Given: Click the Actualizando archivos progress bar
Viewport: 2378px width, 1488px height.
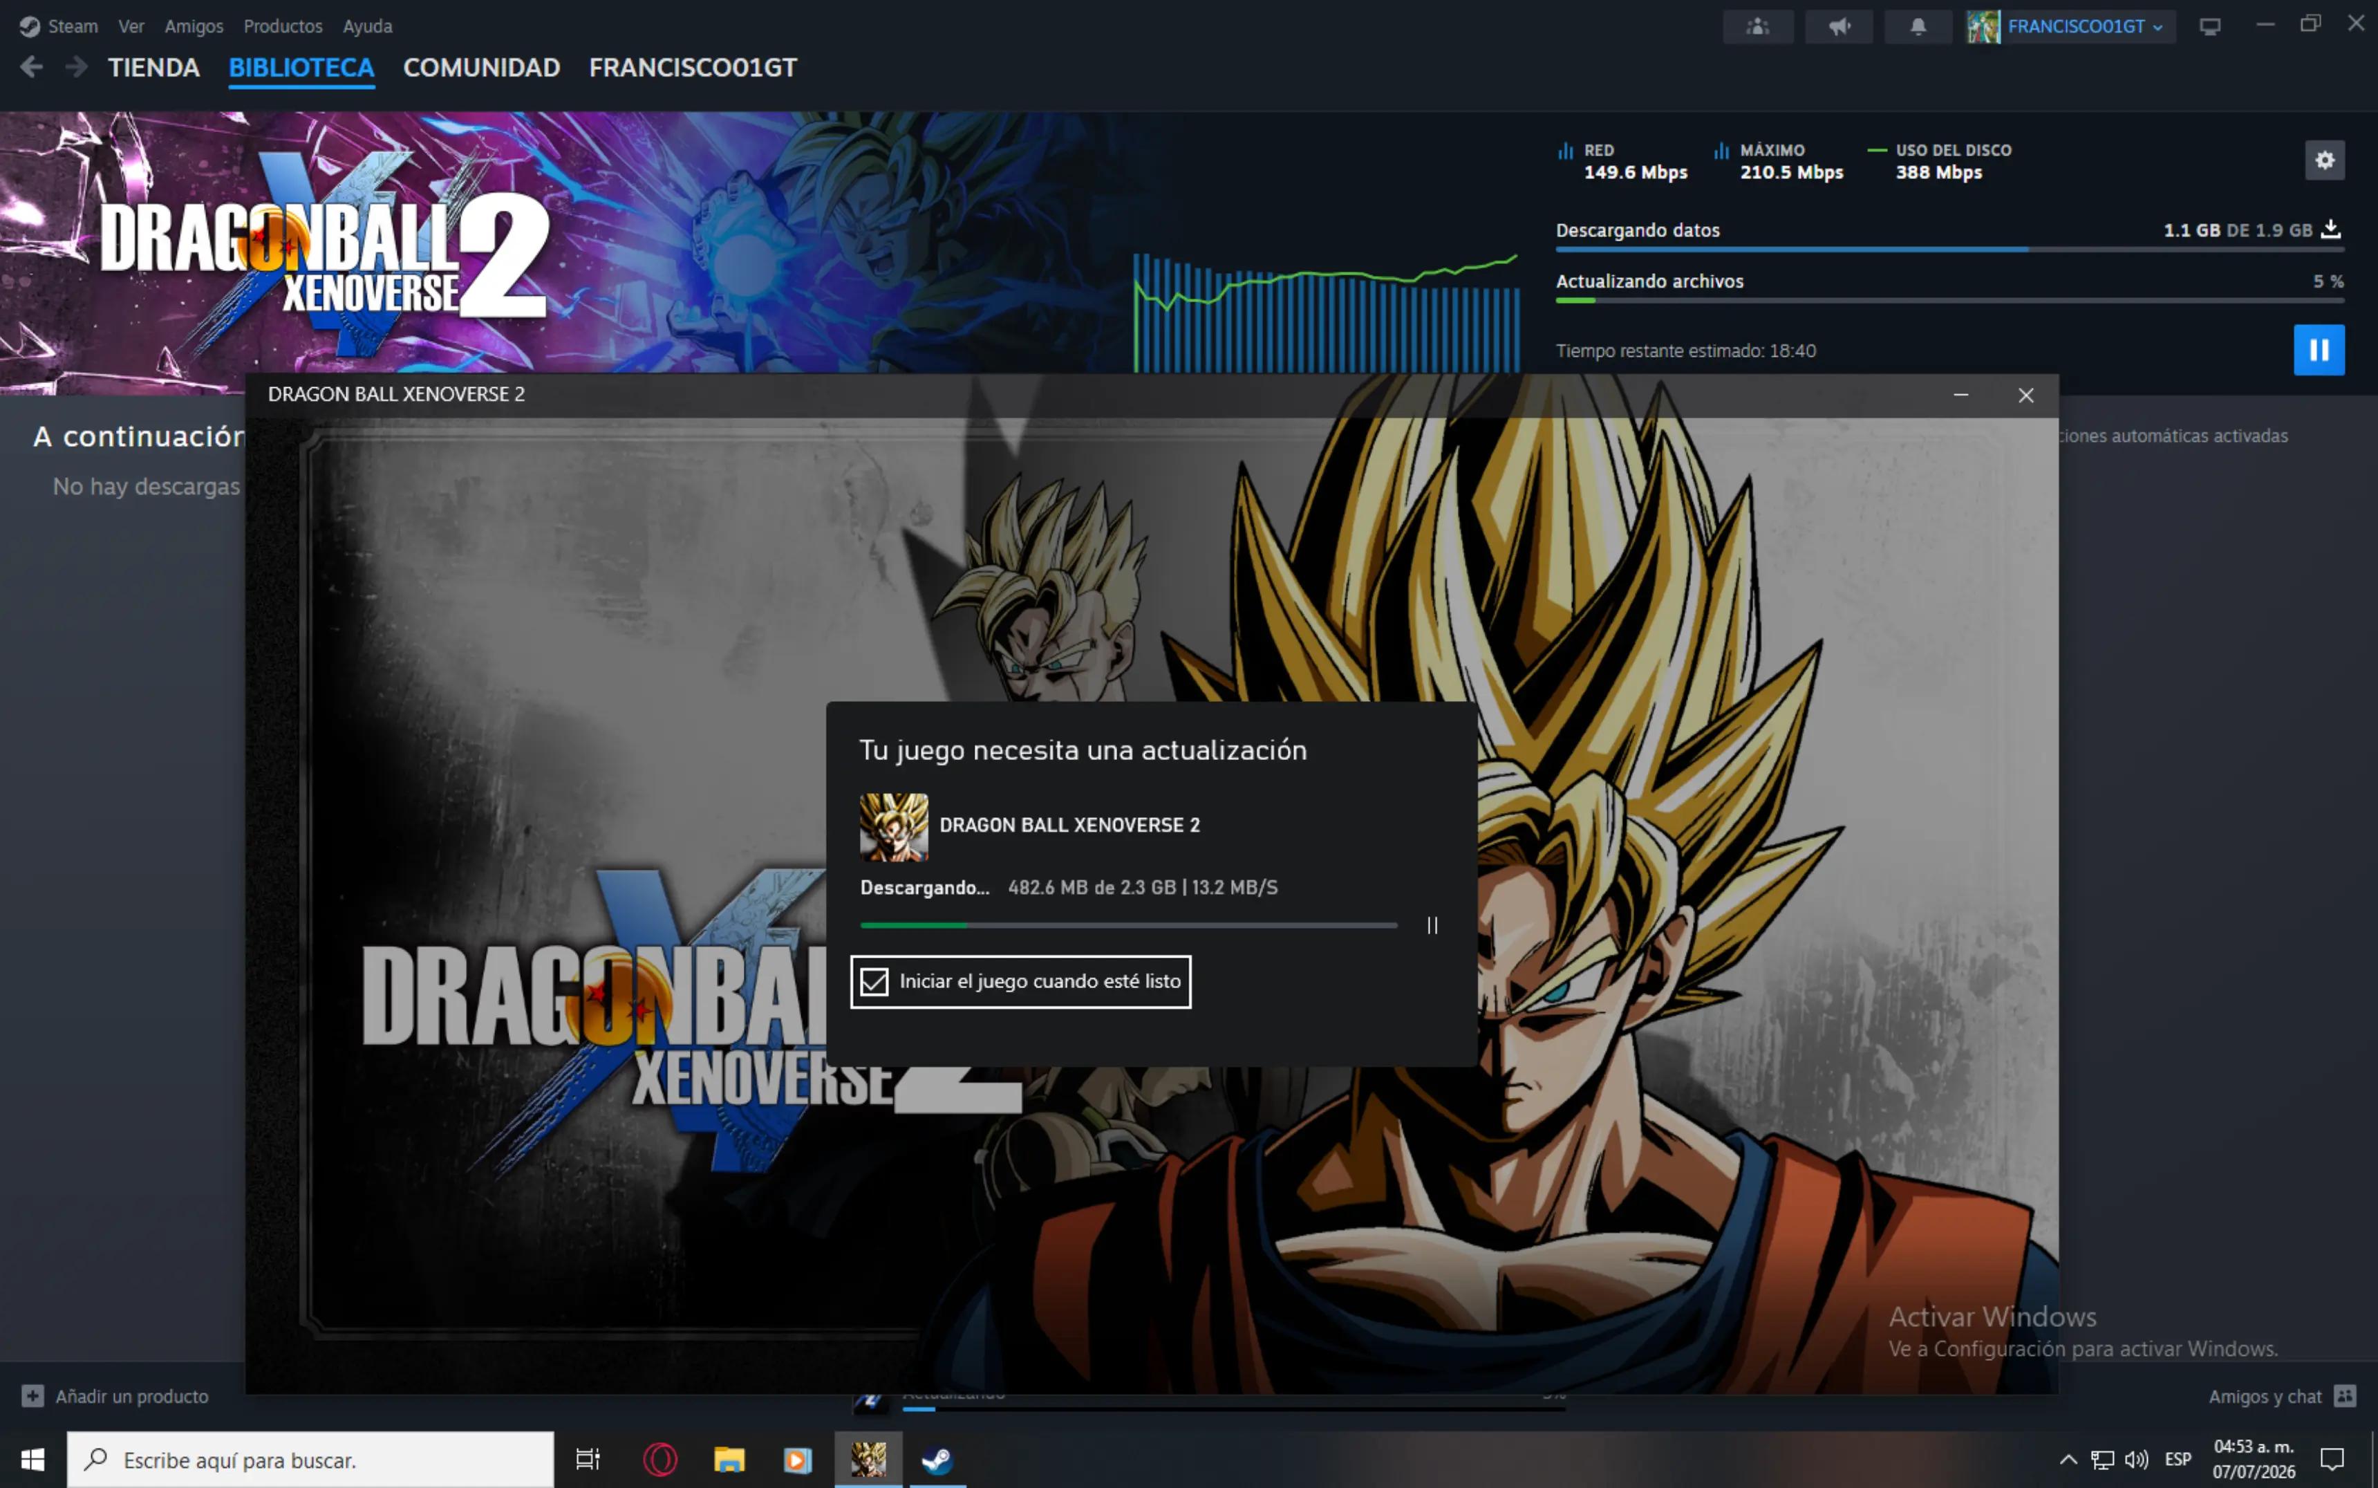Looking at the screenshot, I should click(x=1949, y=300).
